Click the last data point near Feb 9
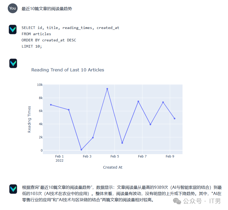228x210 pixels. pos(175,118)
